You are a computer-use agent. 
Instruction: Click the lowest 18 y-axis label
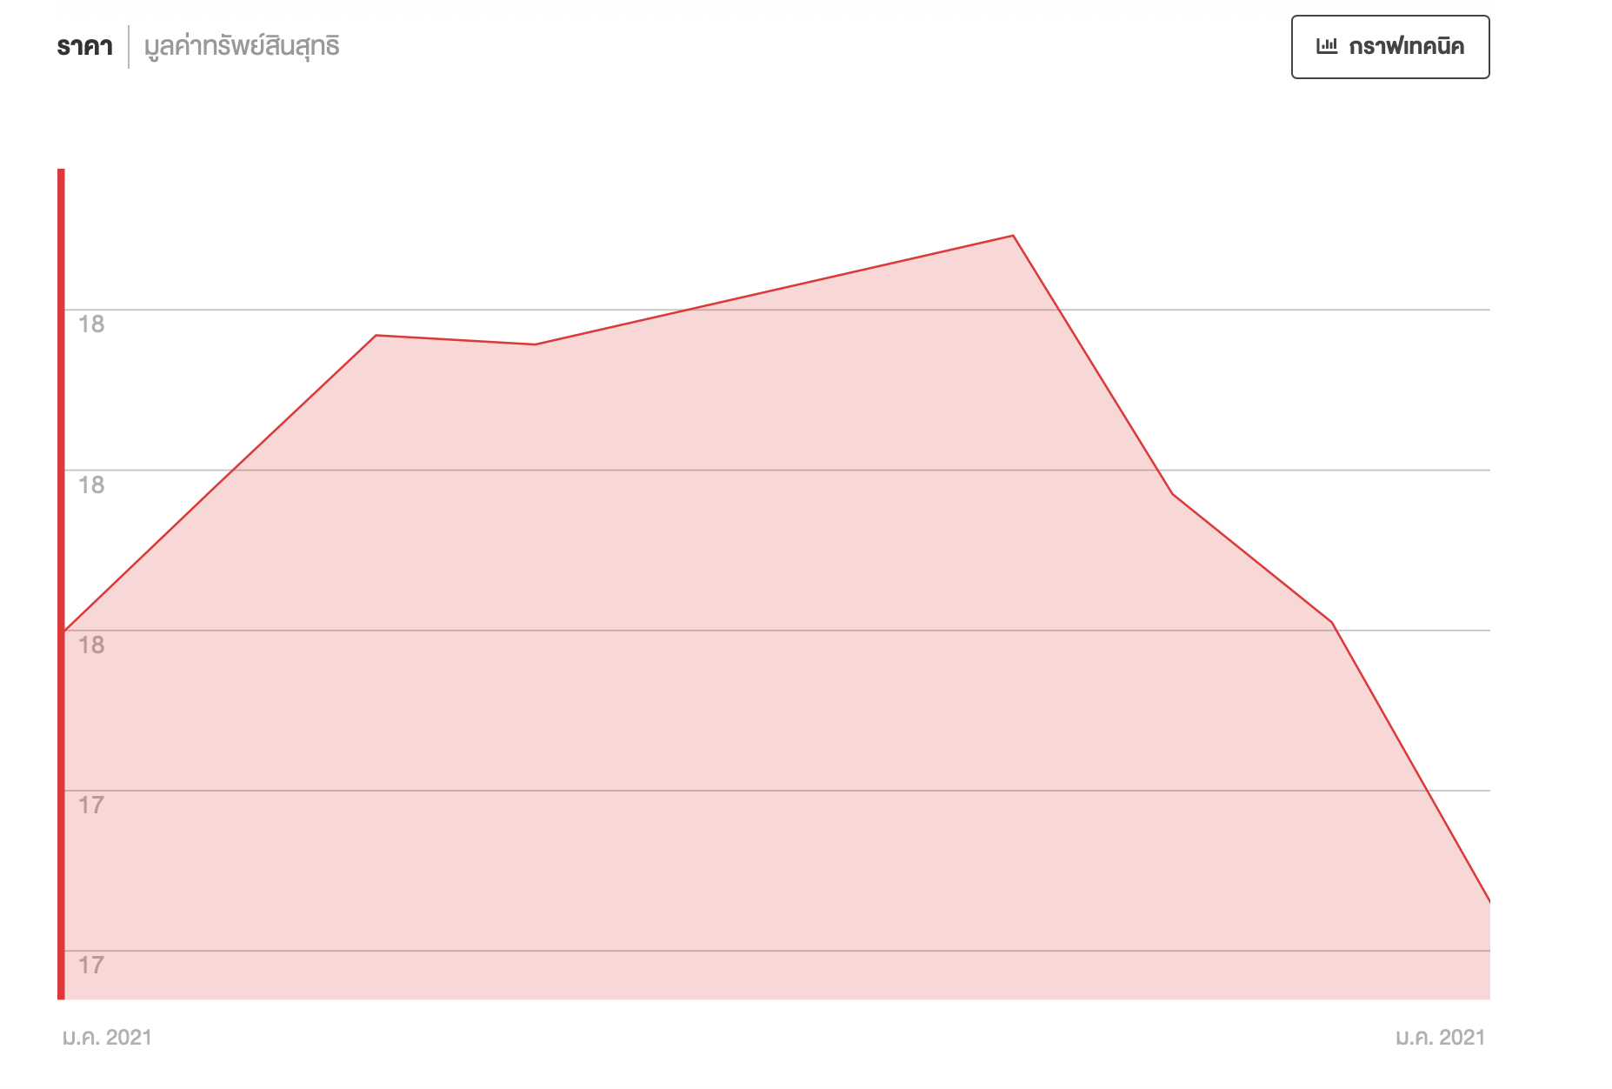tap(91, 645)
